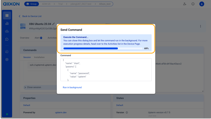Select ADM US in the breadcrumb

pyautogui.click(x=46, y=4)
